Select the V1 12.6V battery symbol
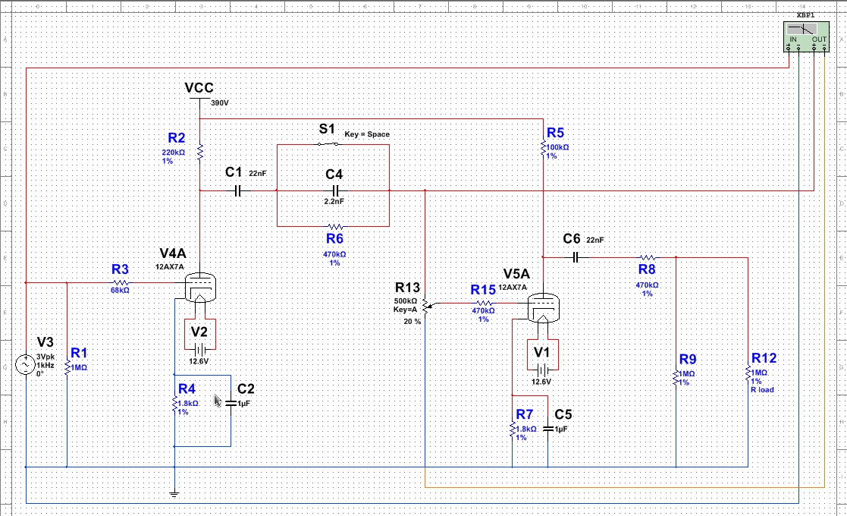 (x=542, y=370)
